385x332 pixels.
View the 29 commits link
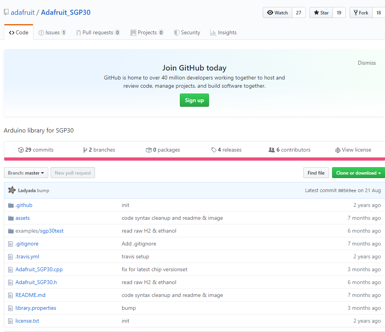pyautogui.click(x=36, y=150)
